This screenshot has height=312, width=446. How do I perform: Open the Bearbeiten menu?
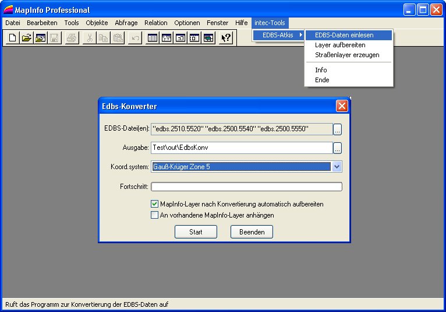click(x=42, y=23)
